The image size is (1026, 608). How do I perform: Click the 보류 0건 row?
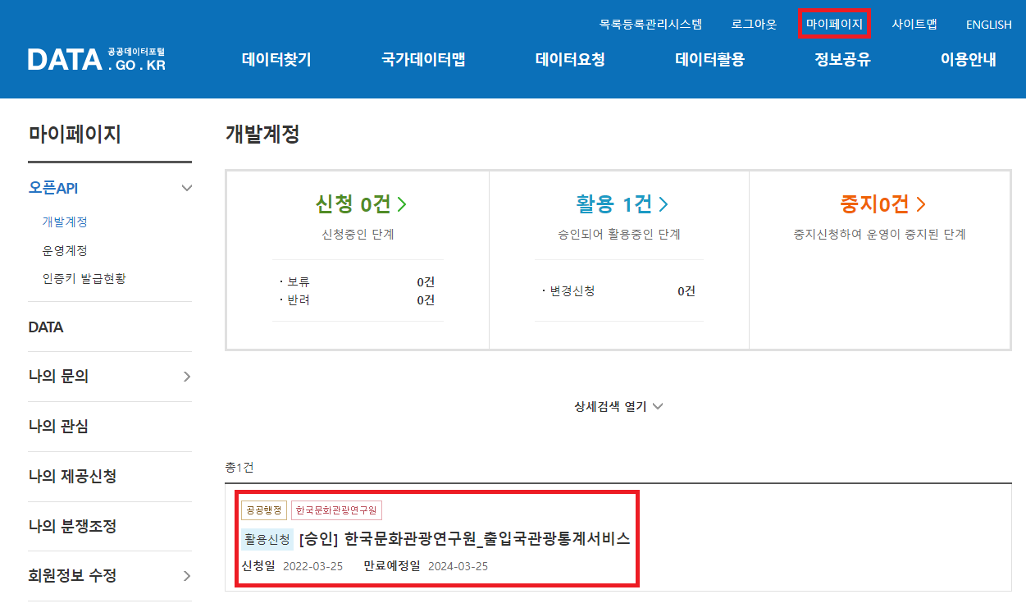358,281
